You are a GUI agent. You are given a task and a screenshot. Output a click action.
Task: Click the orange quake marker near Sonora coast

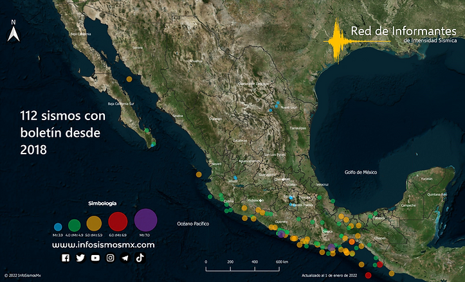click(129, 79)
